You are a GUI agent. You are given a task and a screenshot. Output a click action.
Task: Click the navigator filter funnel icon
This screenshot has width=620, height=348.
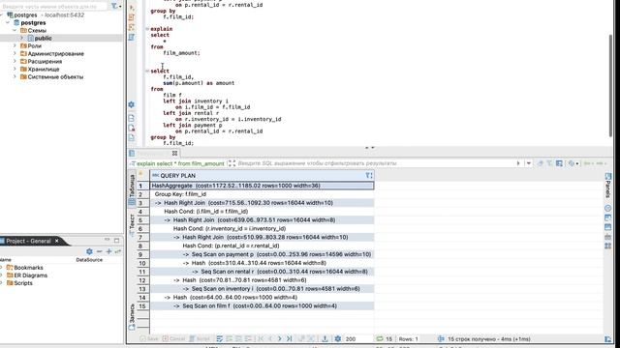114,6
